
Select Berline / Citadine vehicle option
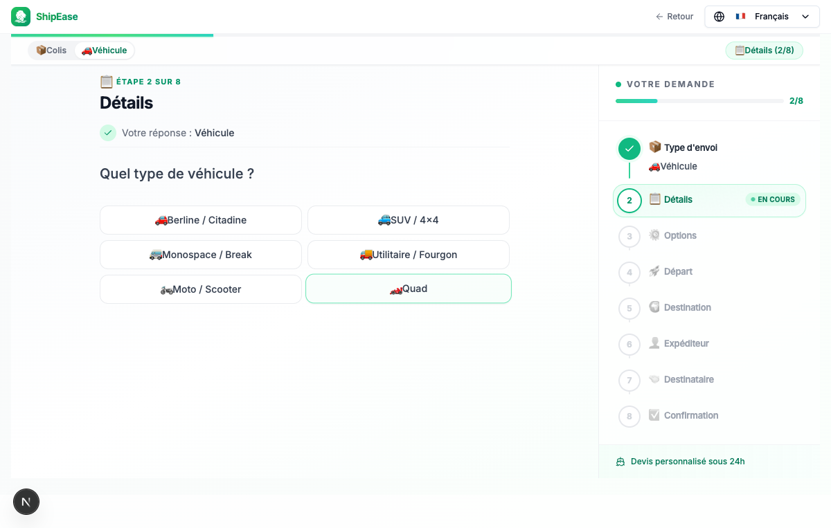click(201, 220)
